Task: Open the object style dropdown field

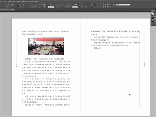Action: click(123, 4)
